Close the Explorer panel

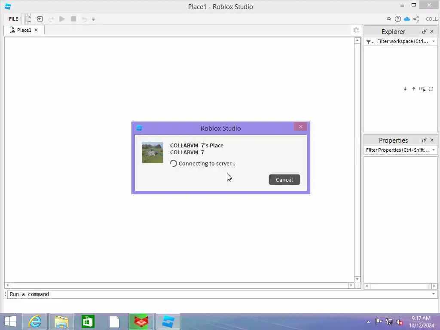coord(432,31)
